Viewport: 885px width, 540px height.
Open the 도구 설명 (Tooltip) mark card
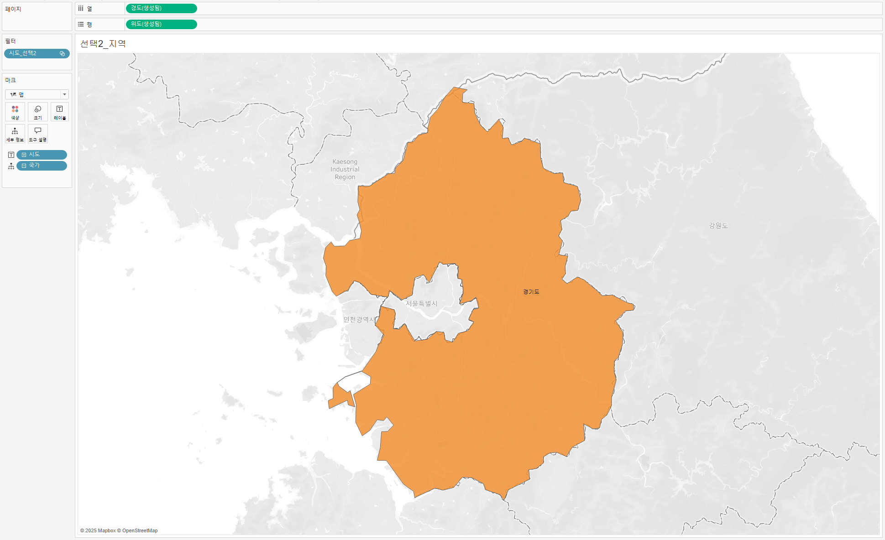[38, 134]
